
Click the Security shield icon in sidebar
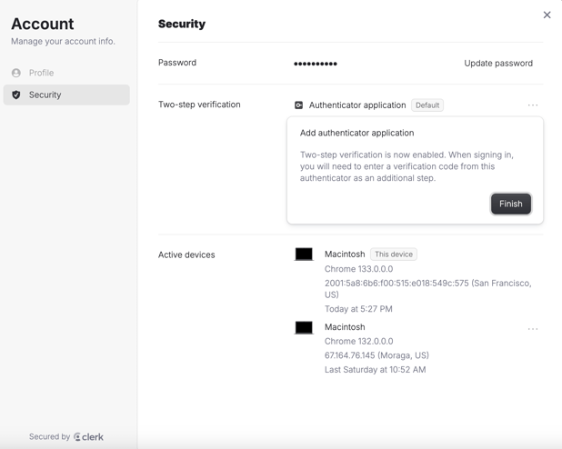pyautogui.click(x=16, y=95)
